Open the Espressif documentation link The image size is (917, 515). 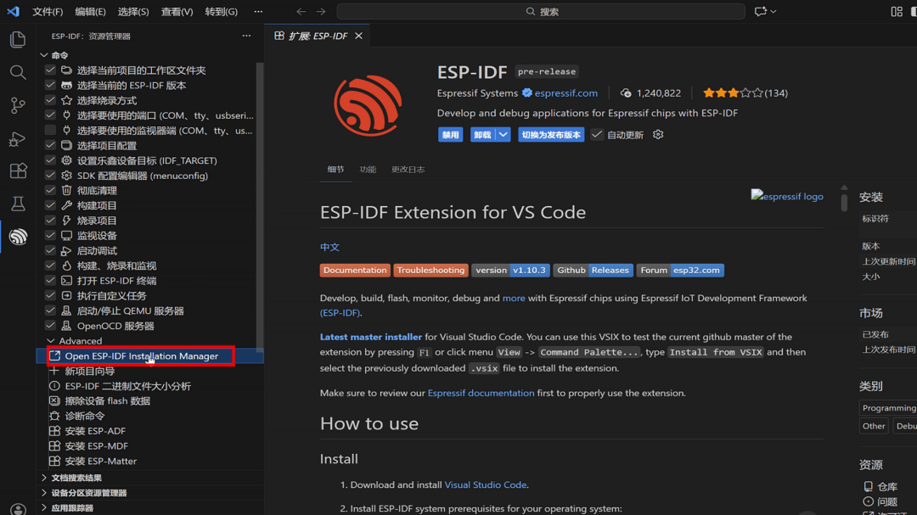click(481, 393)
